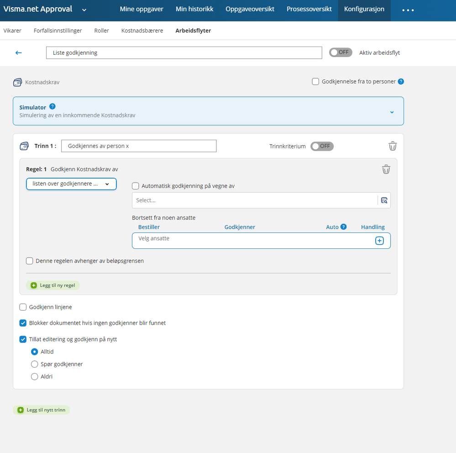Click green plus in Legg til ny regel
Screen dimensions: 456x453
(34, 285)
